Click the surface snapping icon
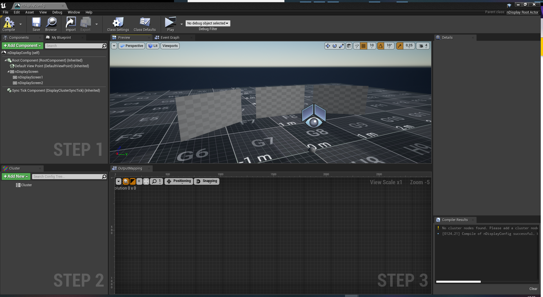The height and width of the screenshot is (297, 543). pos(357,46)
